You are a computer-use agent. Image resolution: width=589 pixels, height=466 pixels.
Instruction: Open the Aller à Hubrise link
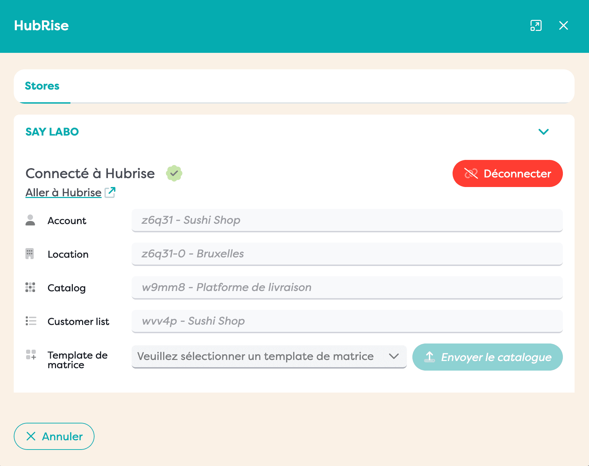pos(64,193)
